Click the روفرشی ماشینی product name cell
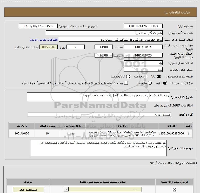This screenshot has width=200, height=193. pyautogui.click(x=122, y=134)
